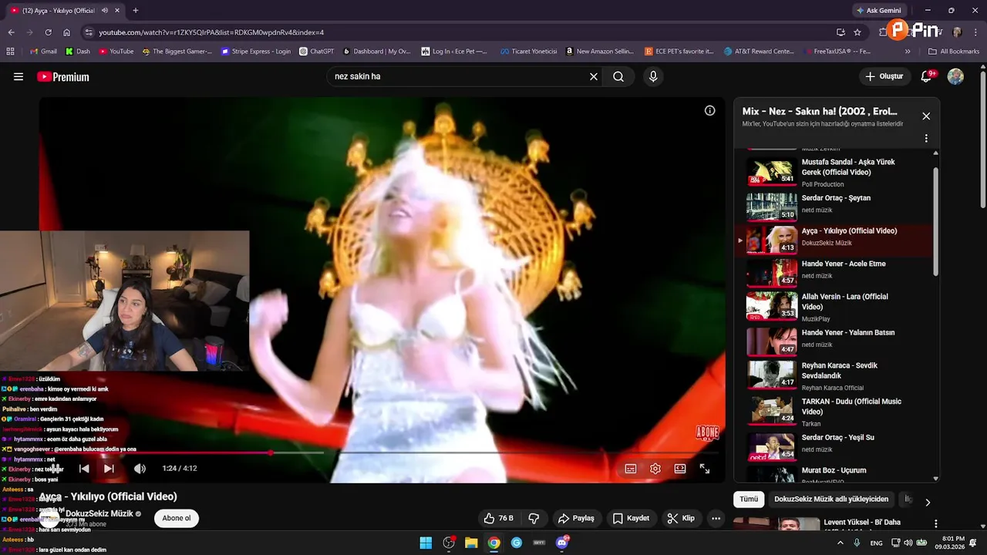Image resolution: width=987 pixels, height=555 pixels.
Task: Bookmark this page star icon
Action: pyautogui.click(x=857, y=32)
